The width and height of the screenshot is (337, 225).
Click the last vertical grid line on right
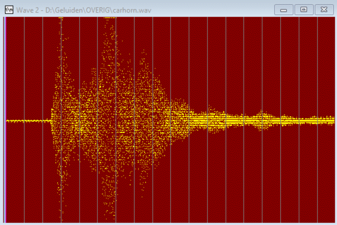pyautogui.click(x=318, y=79)
